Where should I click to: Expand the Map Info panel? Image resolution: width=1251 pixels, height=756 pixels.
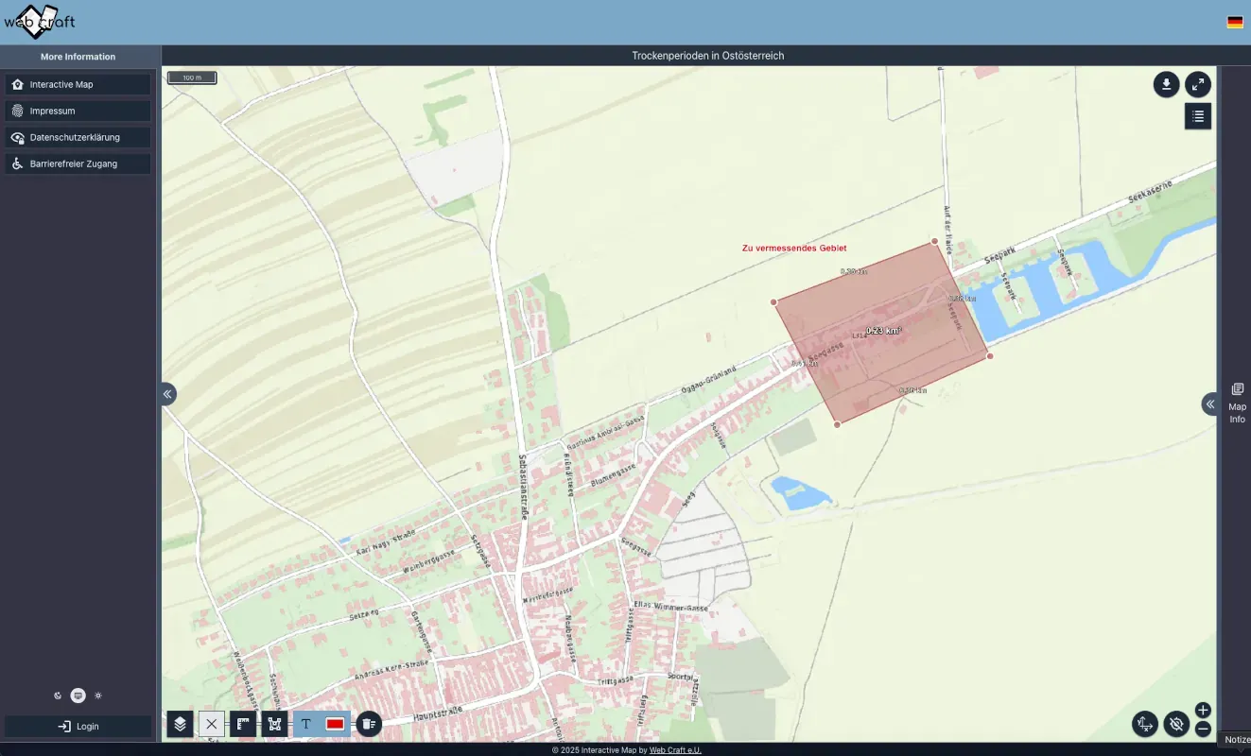click(1210, 404)
